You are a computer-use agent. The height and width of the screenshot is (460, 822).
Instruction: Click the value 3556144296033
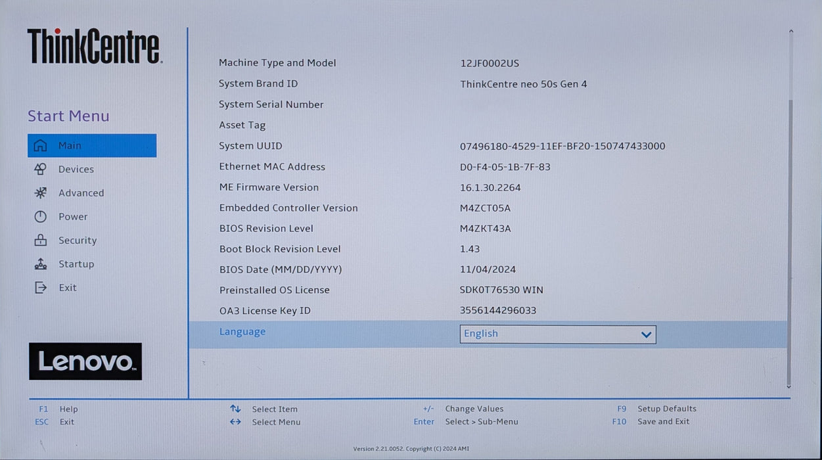[498, 310]
